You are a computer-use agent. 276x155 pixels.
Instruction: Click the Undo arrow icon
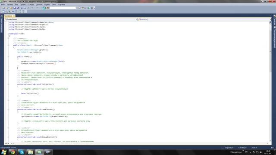click(33, 8)
